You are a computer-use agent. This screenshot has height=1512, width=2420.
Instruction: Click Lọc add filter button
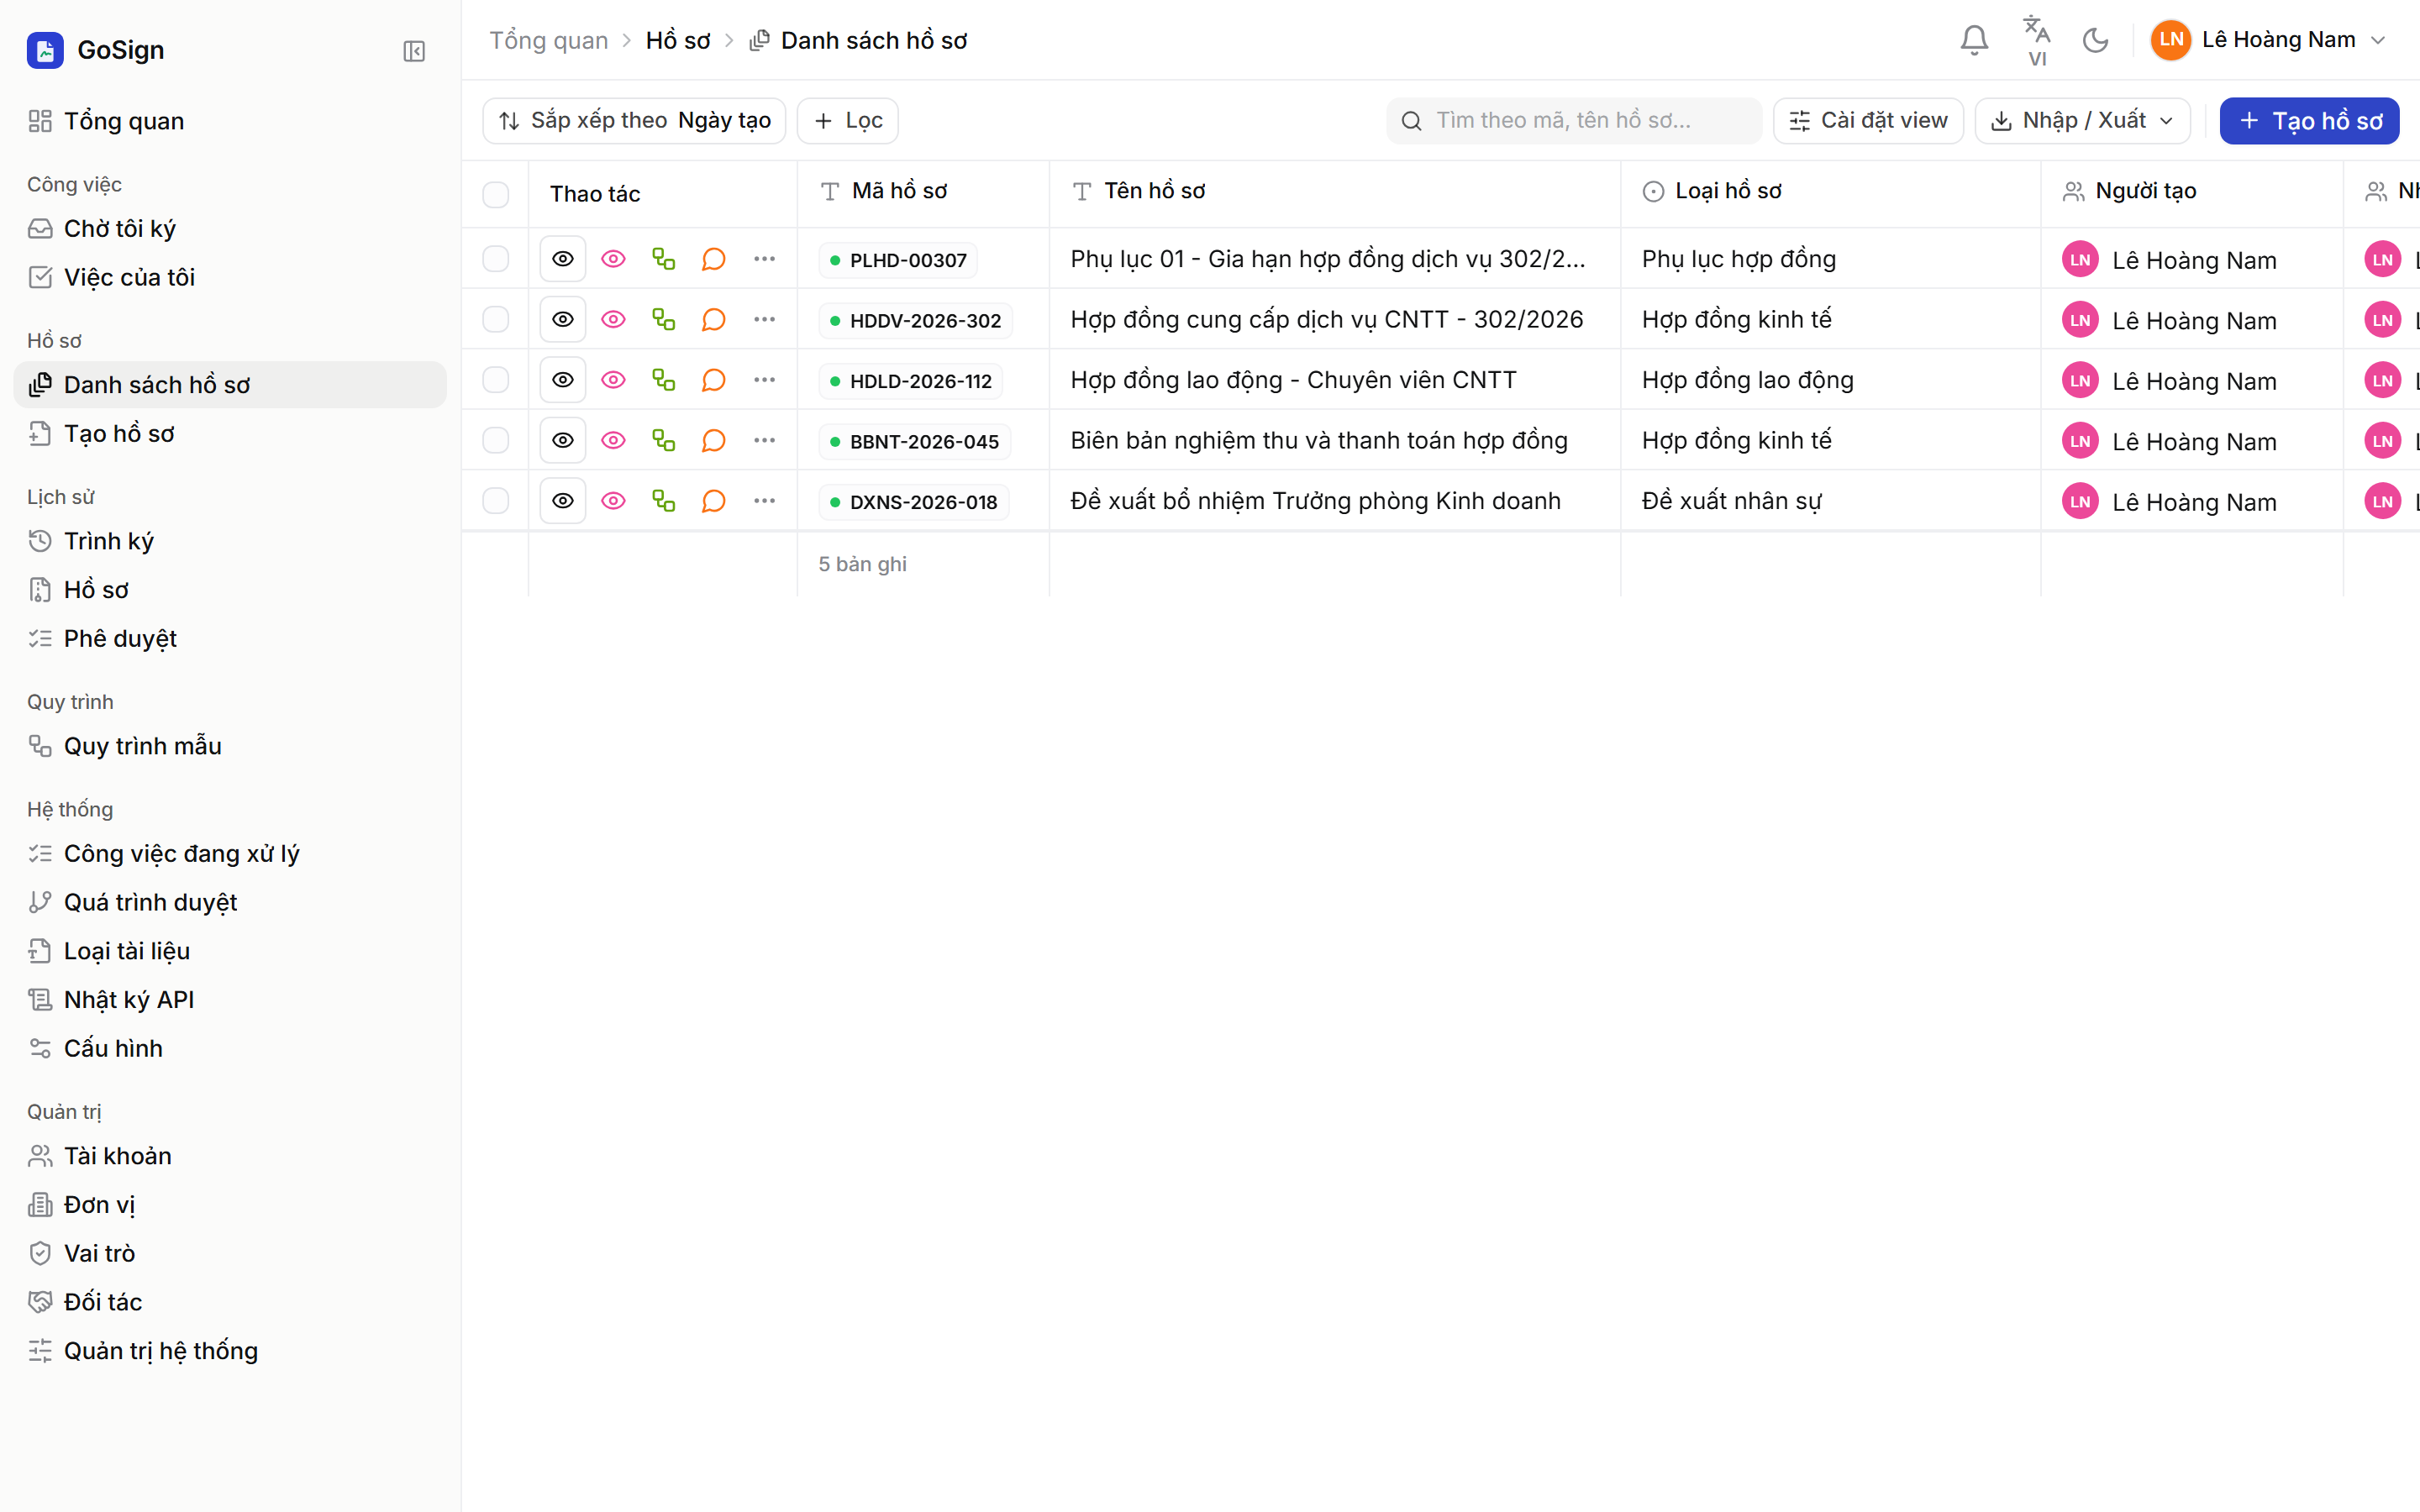coord(847,121)
